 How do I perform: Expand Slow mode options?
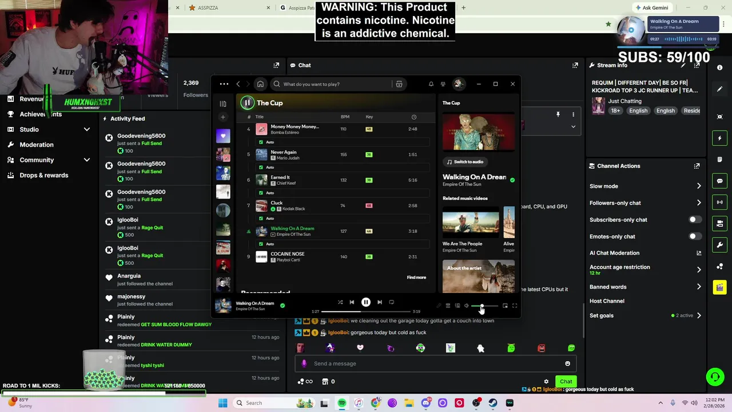[x=699, y=186]
